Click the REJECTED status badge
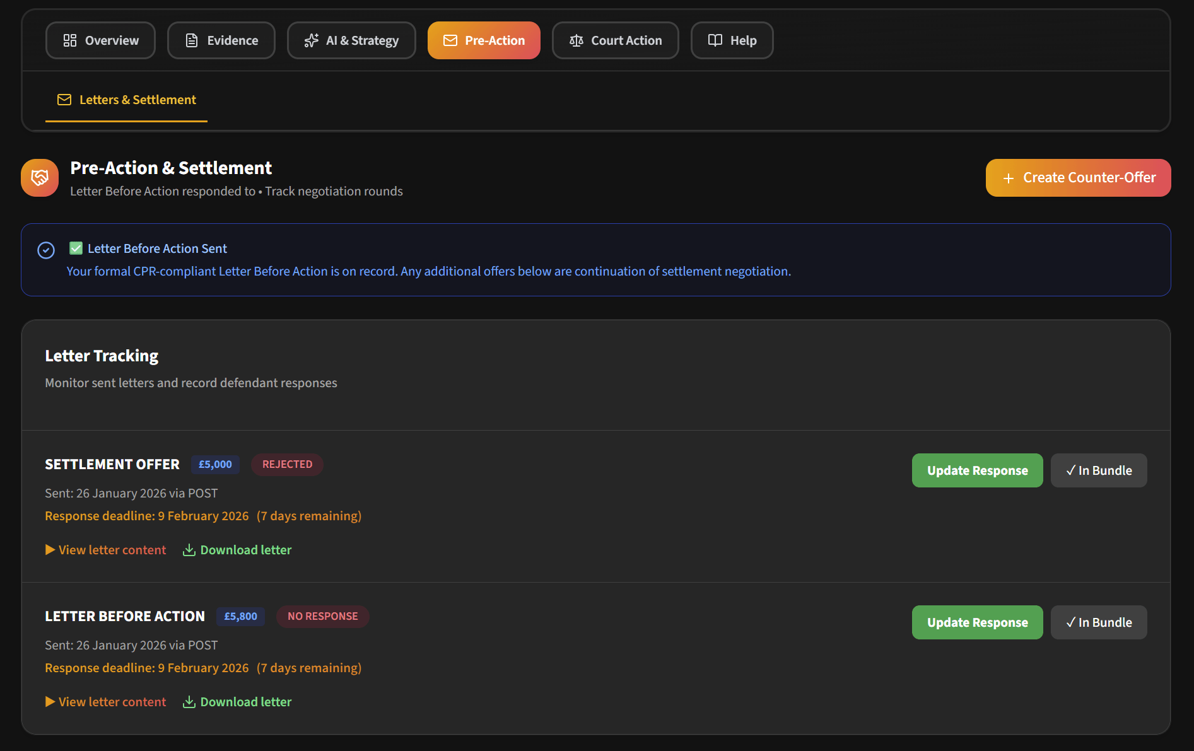The height and width of the screenshot is (751, 1194). (287, 464)
